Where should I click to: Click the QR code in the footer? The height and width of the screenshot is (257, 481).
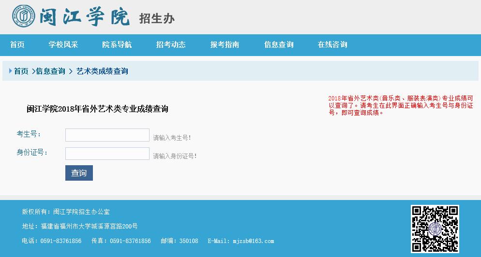435,229
